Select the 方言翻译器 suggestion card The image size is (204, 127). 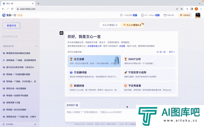(x=94, y=75)
